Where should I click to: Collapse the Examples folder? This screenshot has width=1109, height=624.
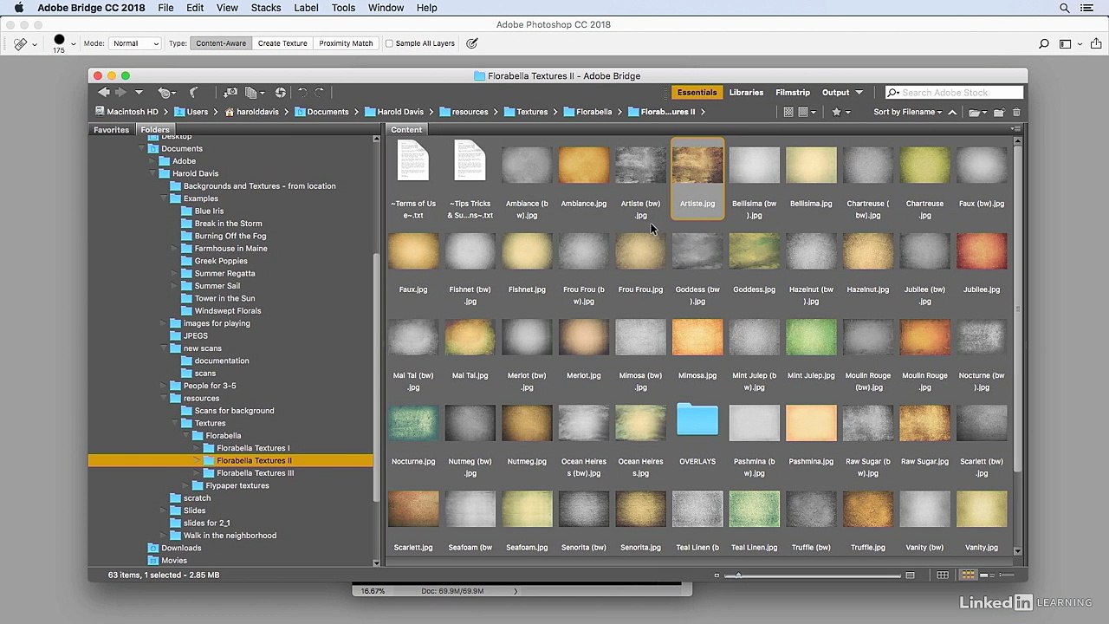[164, 198]
